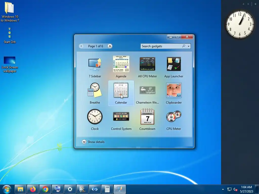Show hidden tray icons arrow
Viewport: 259px width, 194px height.
click(223, 189)
